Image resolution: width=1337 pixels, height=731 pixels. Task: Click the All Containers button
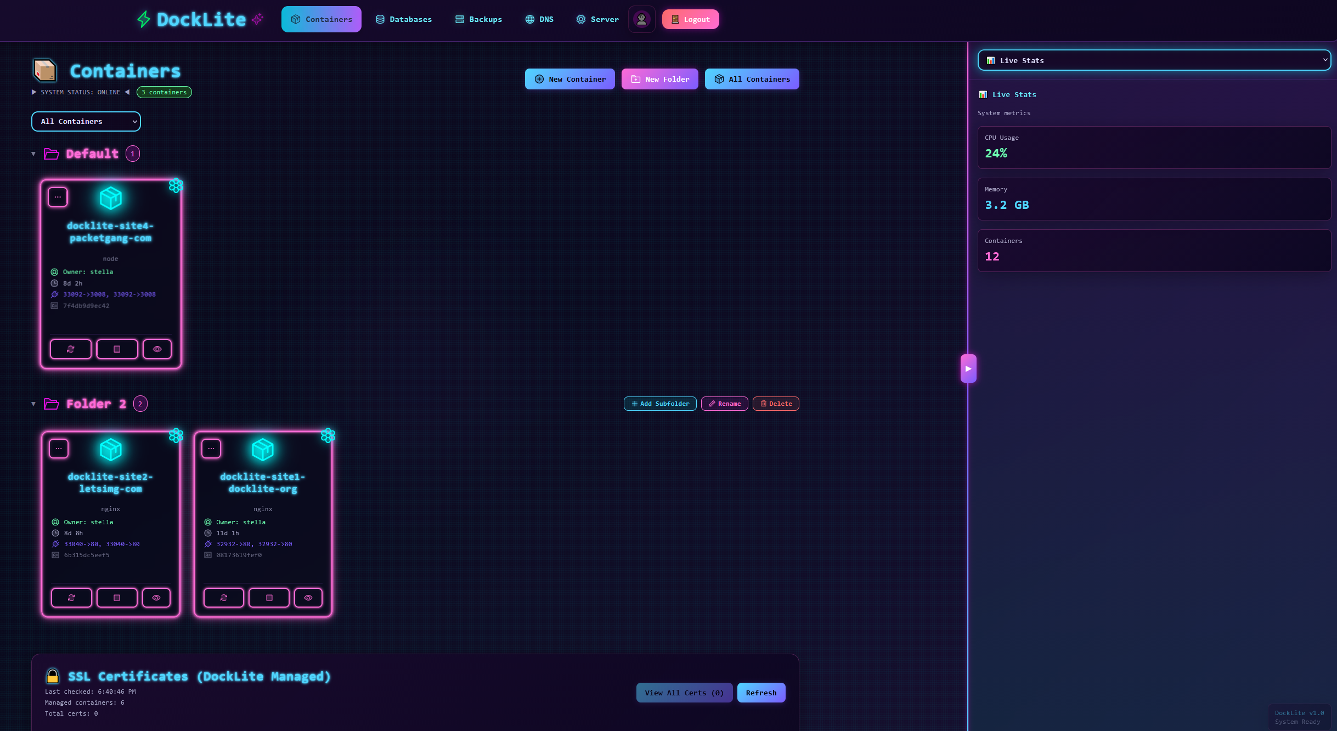point(752,79)
